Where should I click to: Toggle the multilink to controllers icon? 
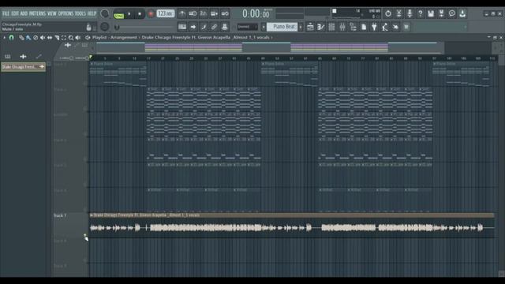point(214,27)
